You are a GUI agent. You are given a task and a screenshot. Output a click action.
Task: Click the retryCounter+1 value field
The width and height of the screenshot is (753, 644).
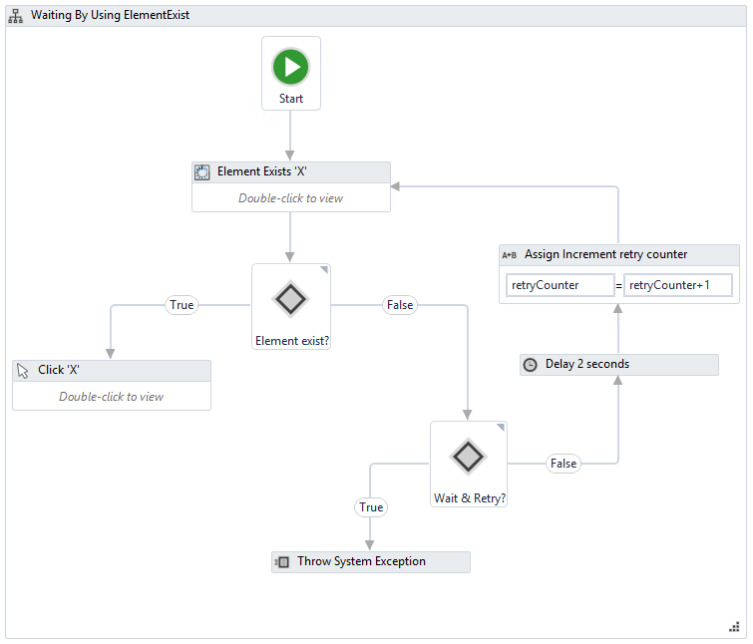678,286
